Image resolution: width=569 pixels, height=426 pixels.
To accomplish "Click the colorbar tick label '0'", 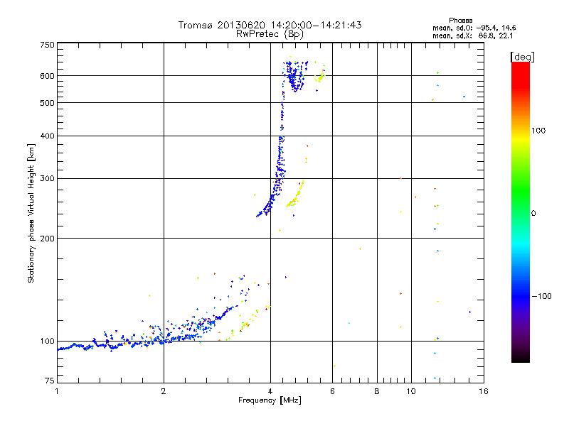I will [533, 214].
